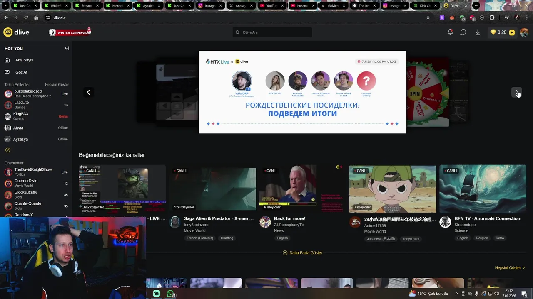The image size is (533, 299).
Task: Go to next carousel slide
Action: 516,92
